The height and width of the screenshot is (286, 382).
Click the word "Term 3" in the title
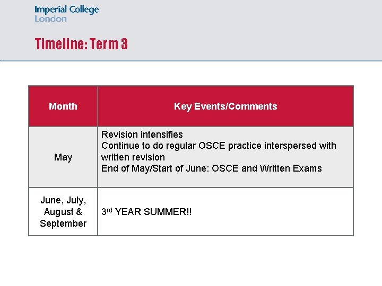109,44
